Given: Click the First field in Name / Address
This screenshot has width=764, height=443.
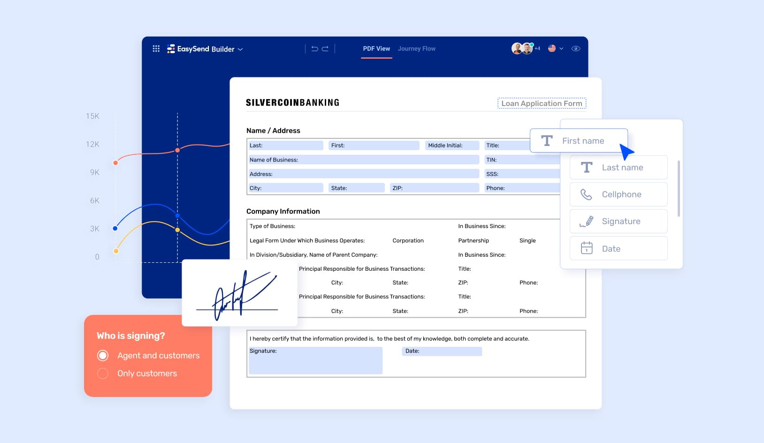Looking at the screenshot, I should (374, 145).
